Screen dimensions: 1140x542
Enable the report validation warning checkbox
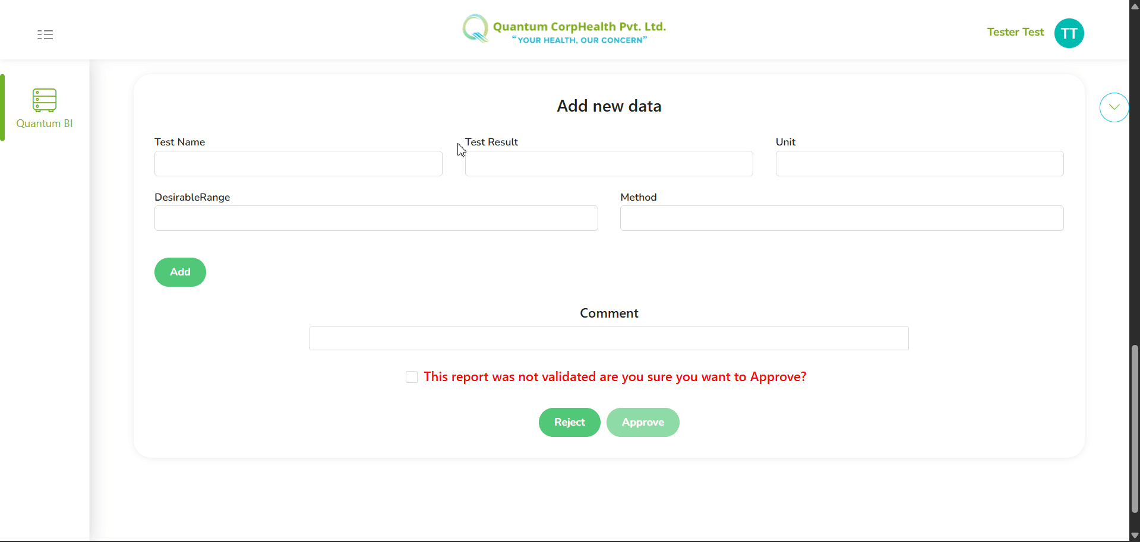click(411, 377)
